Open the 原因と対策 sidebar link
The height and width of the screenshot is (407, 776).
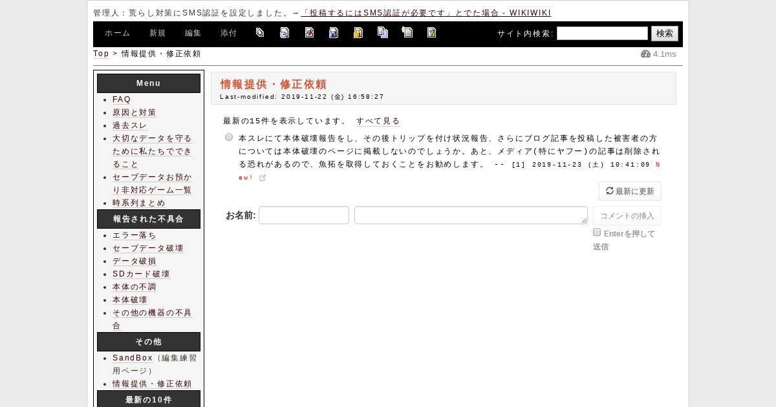tap(135, 112)
